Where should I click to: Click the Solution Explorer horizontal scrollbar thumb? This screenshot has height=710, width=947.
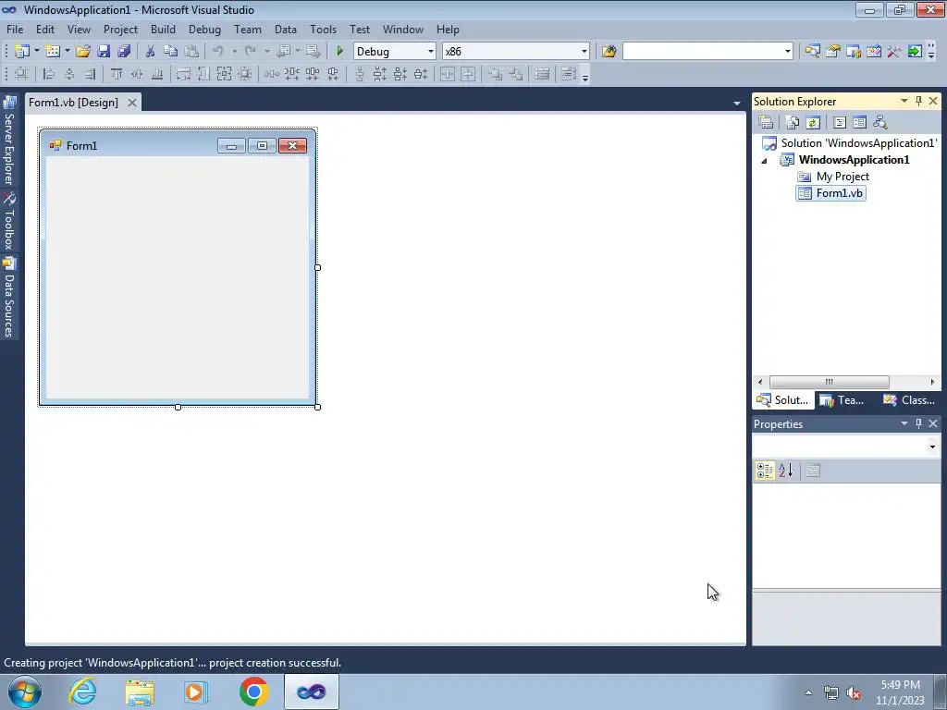(829, 382)
